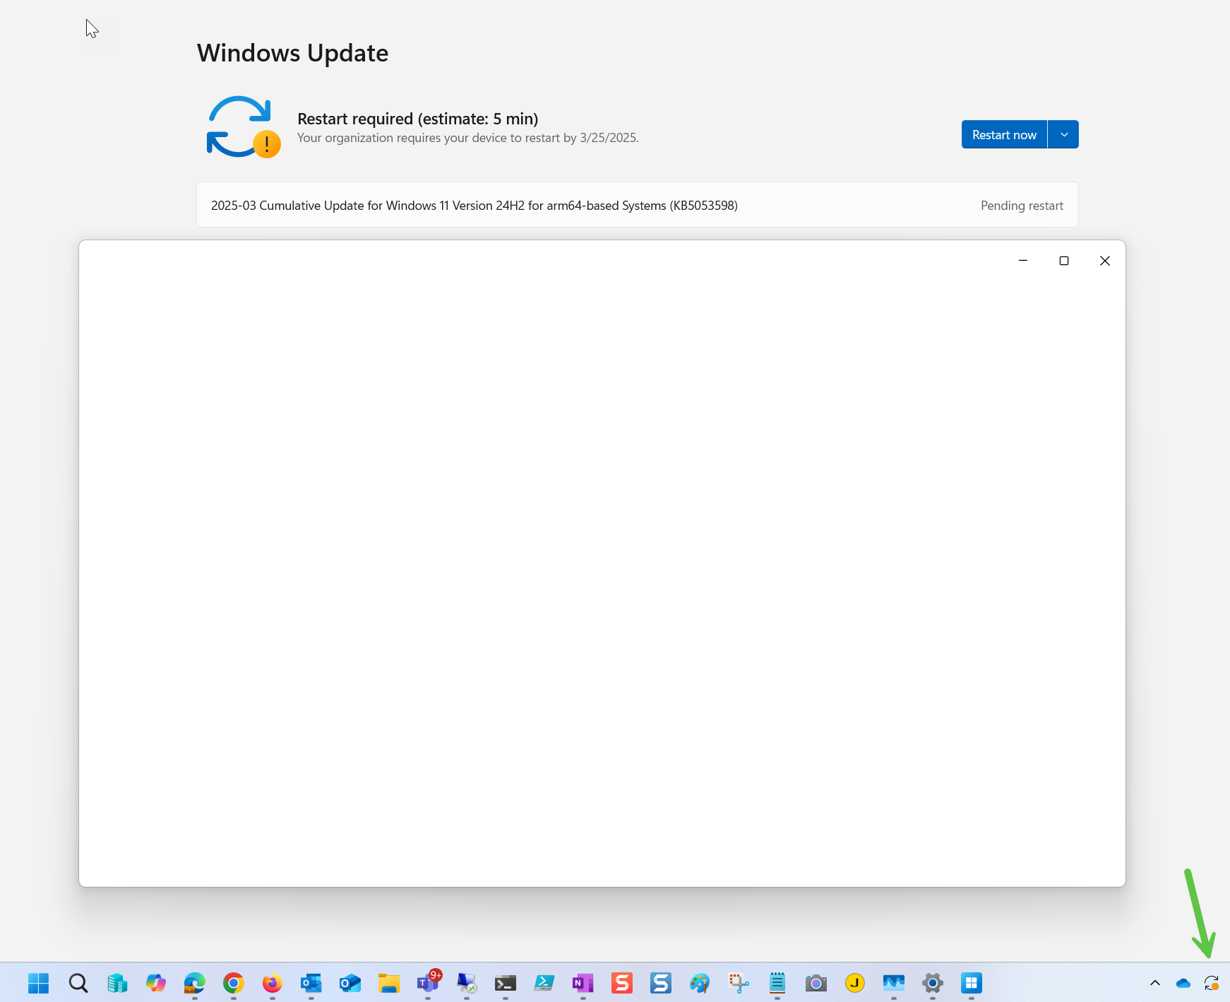
Task: Open Snipping Tool from taskbar
Action: (739, 983)
